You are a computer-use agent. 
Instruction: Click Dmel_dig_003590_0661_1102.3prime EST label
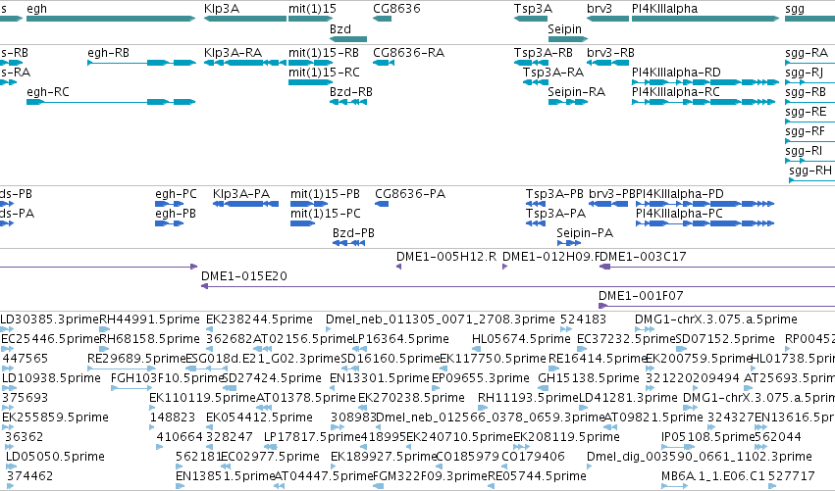700,457
